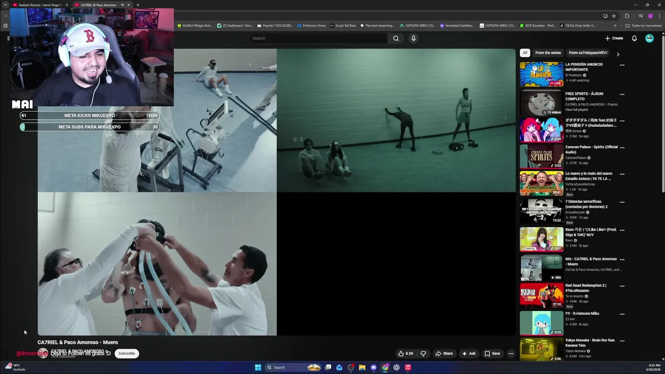This screenshot has width=665, height=374.
Task: Open the PreSonus: Home bookmark
Action: point(311,25)
